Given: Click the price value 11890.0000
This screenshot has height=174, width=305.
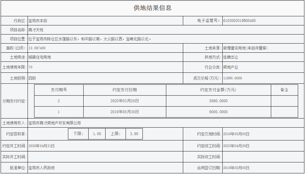Looking at the screenshot, I should coord(233,78).
